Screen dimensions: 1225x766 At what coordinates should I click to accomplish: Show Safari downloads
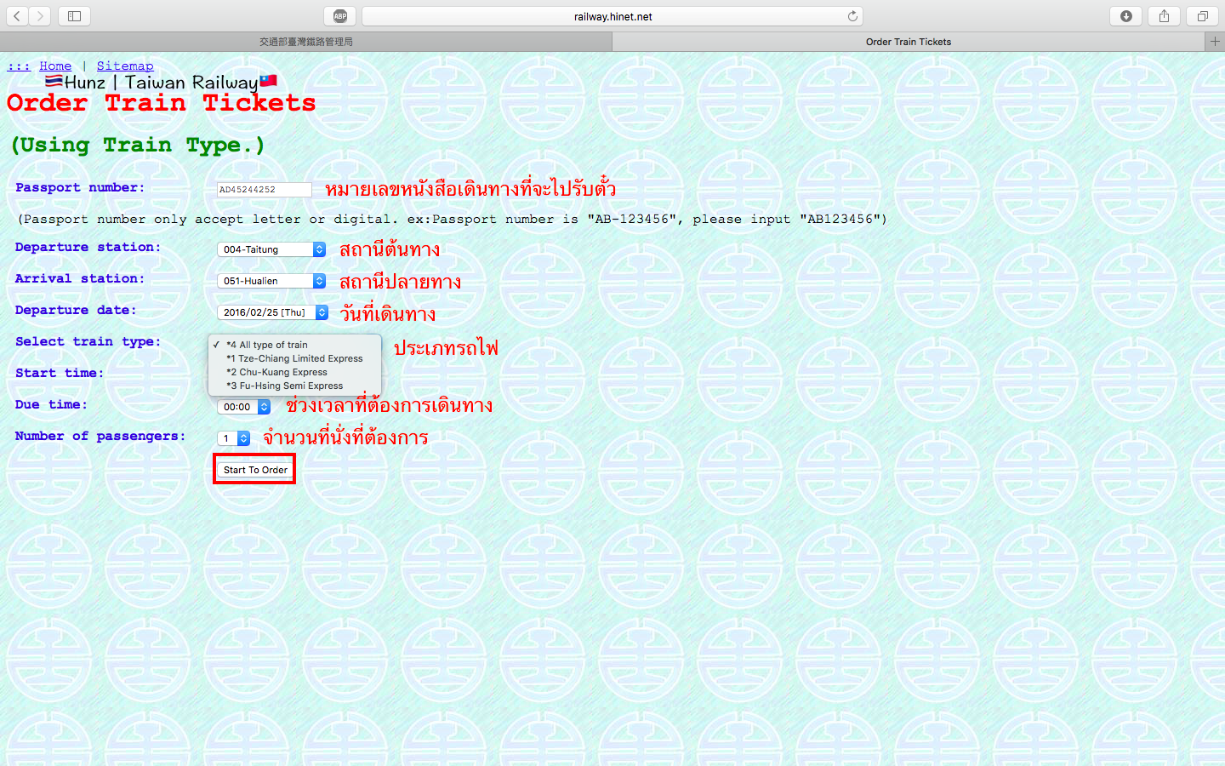pyautogui.click(x=1126, y=16)
